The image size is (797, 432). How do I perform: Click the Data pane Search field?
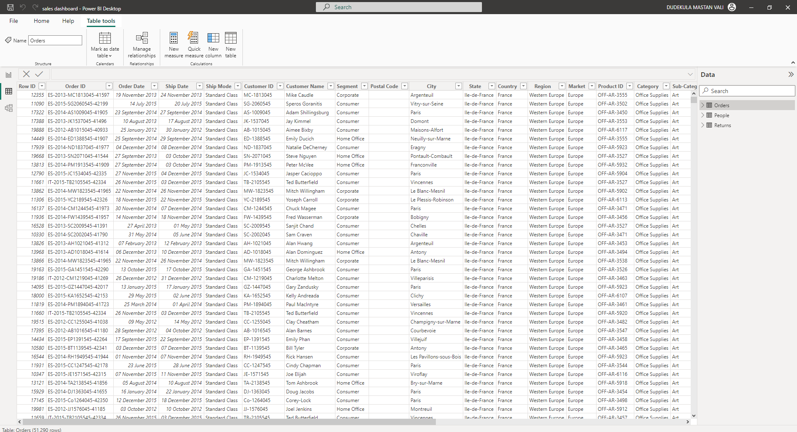[747, 91]
